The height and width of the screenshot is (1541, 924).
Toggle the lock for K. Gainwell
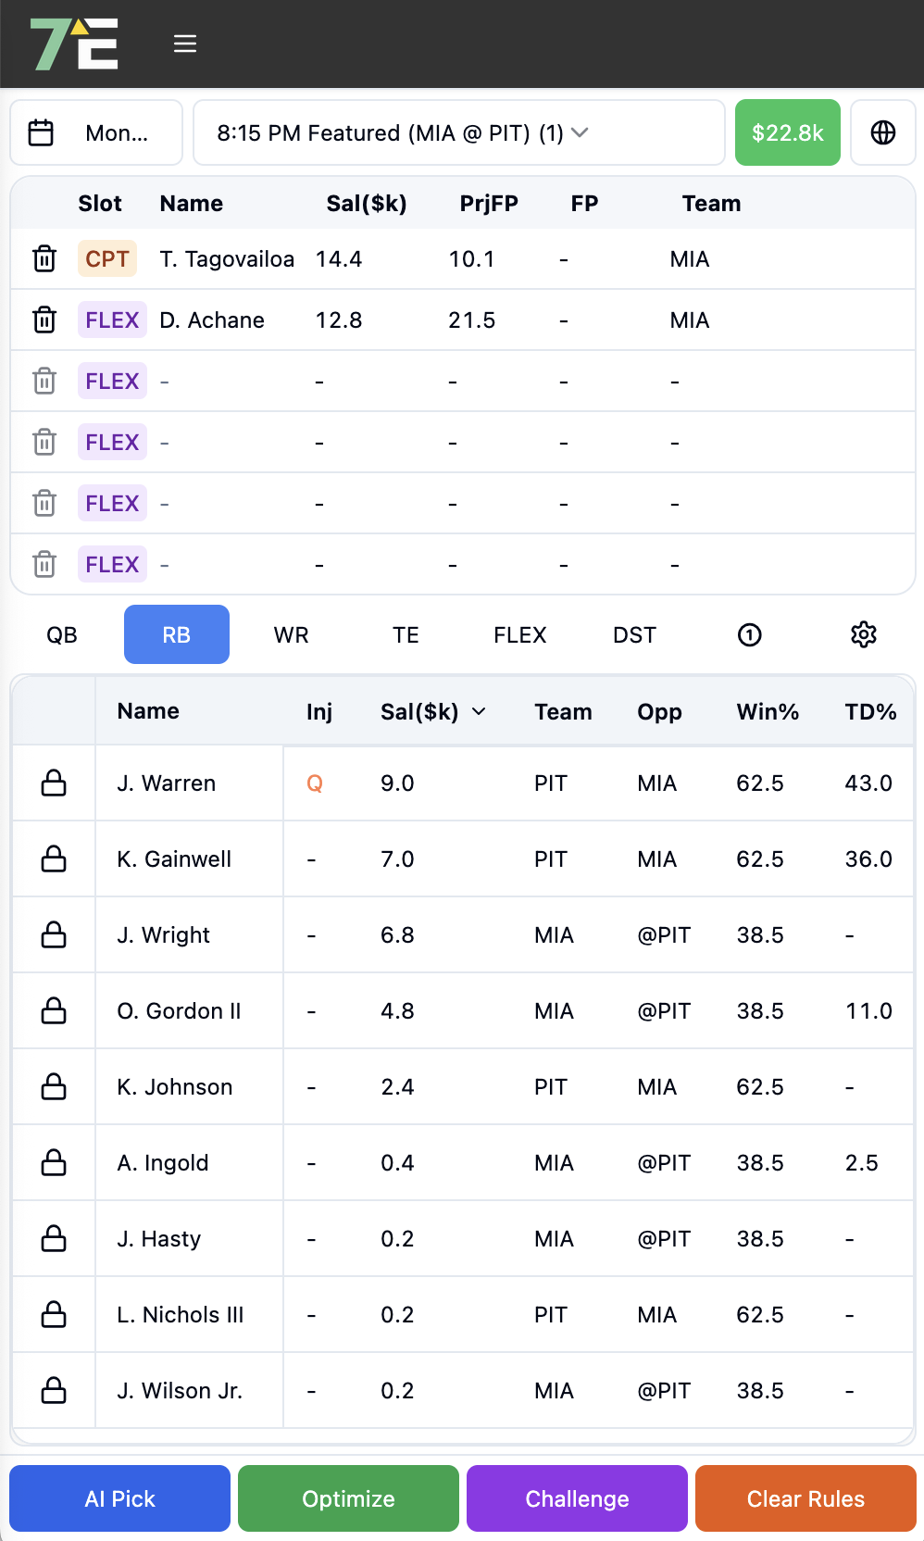coord(55,858)
